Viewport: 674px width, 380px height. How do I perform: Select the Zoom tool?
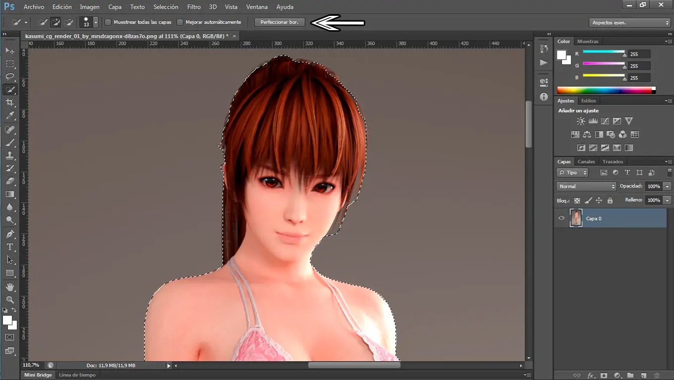pyautogui.click(x=10, y=300)
